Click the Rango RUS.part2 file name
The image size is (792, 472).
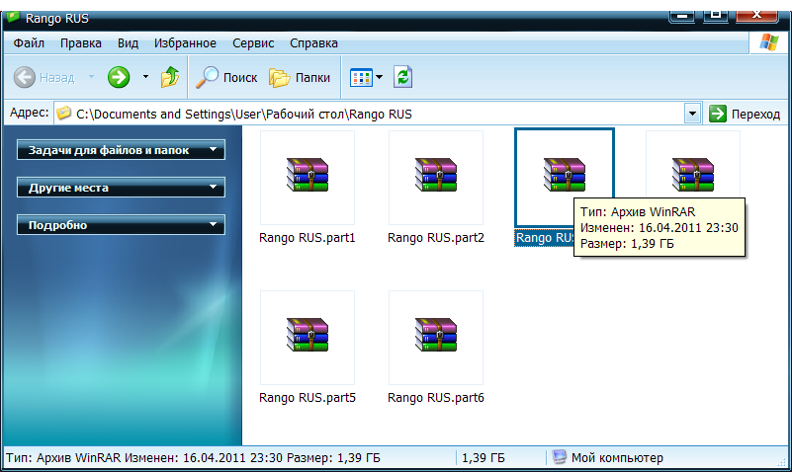(x=436, y=238)
